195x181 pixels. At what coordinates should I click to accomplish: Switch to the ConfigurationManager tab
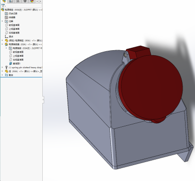[18, 1]
